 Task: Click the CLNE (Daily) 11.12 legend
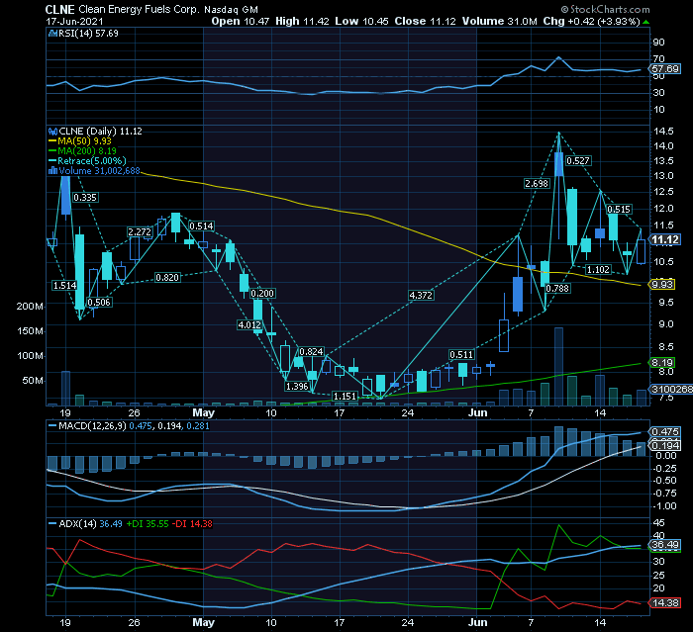100,132
